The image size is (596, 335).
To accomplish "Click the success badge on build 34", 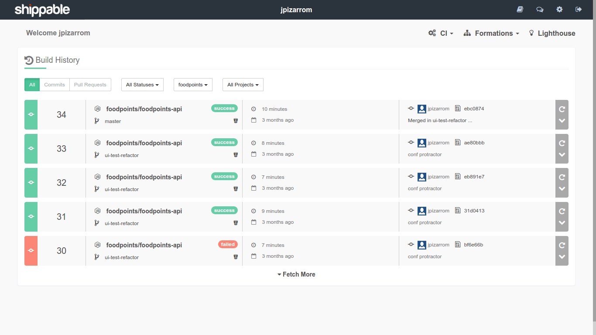I will [x=224, y=108].
